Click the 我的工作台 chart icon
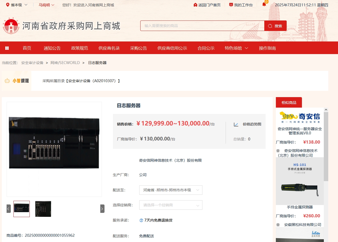Viewport: 338px width, 242px height. [231, 5]
